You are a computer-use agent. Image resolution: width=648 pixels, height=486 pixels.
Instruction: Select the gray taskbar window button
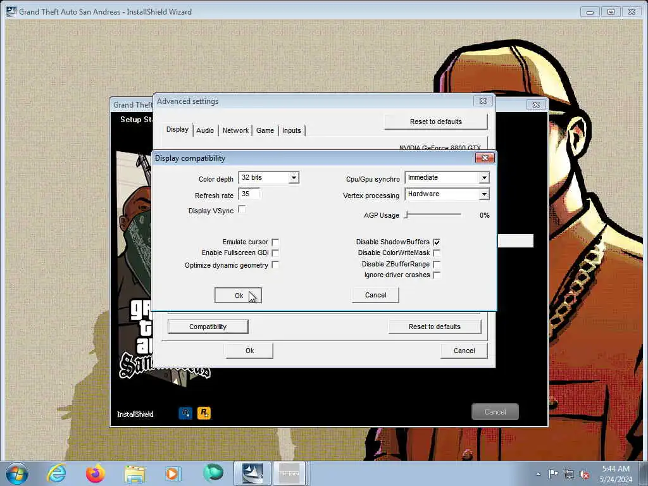(289, 473)
